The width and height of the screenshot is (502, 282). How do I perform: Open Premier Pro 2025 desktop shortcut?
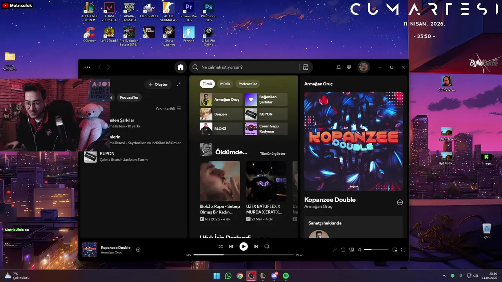pyautogui.click(x=189, y=12)
